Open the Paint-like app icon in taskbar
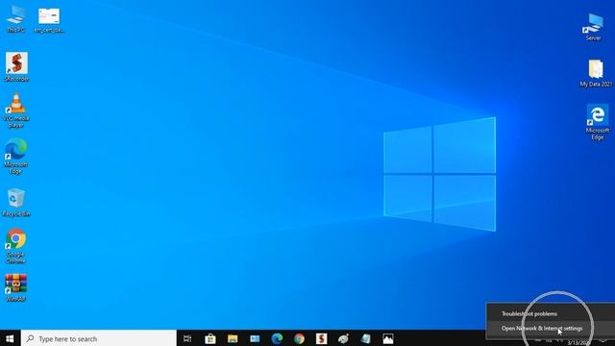The image size is (615, 346). pyautogui.click(x=344, y=338)
